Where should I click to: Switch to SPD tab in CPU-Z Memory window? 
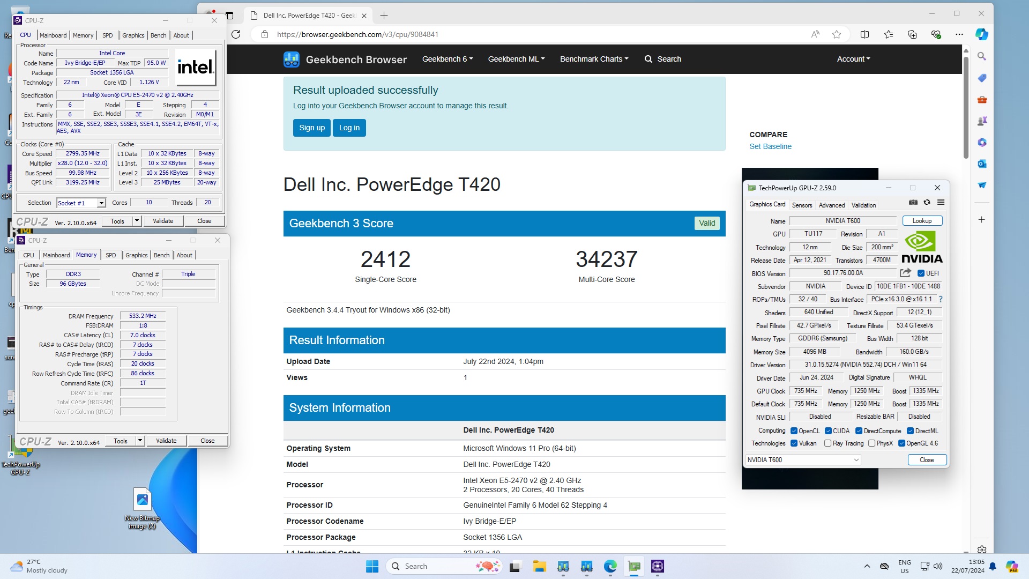tap(111, 255)
